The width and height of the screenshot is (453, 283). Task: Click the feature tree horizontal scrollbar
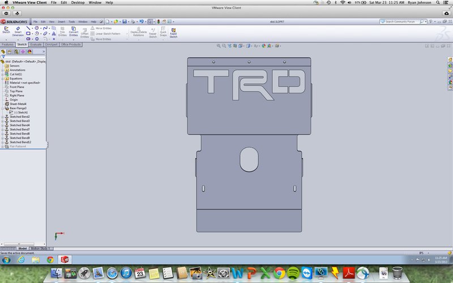click(x=19, y=244)
